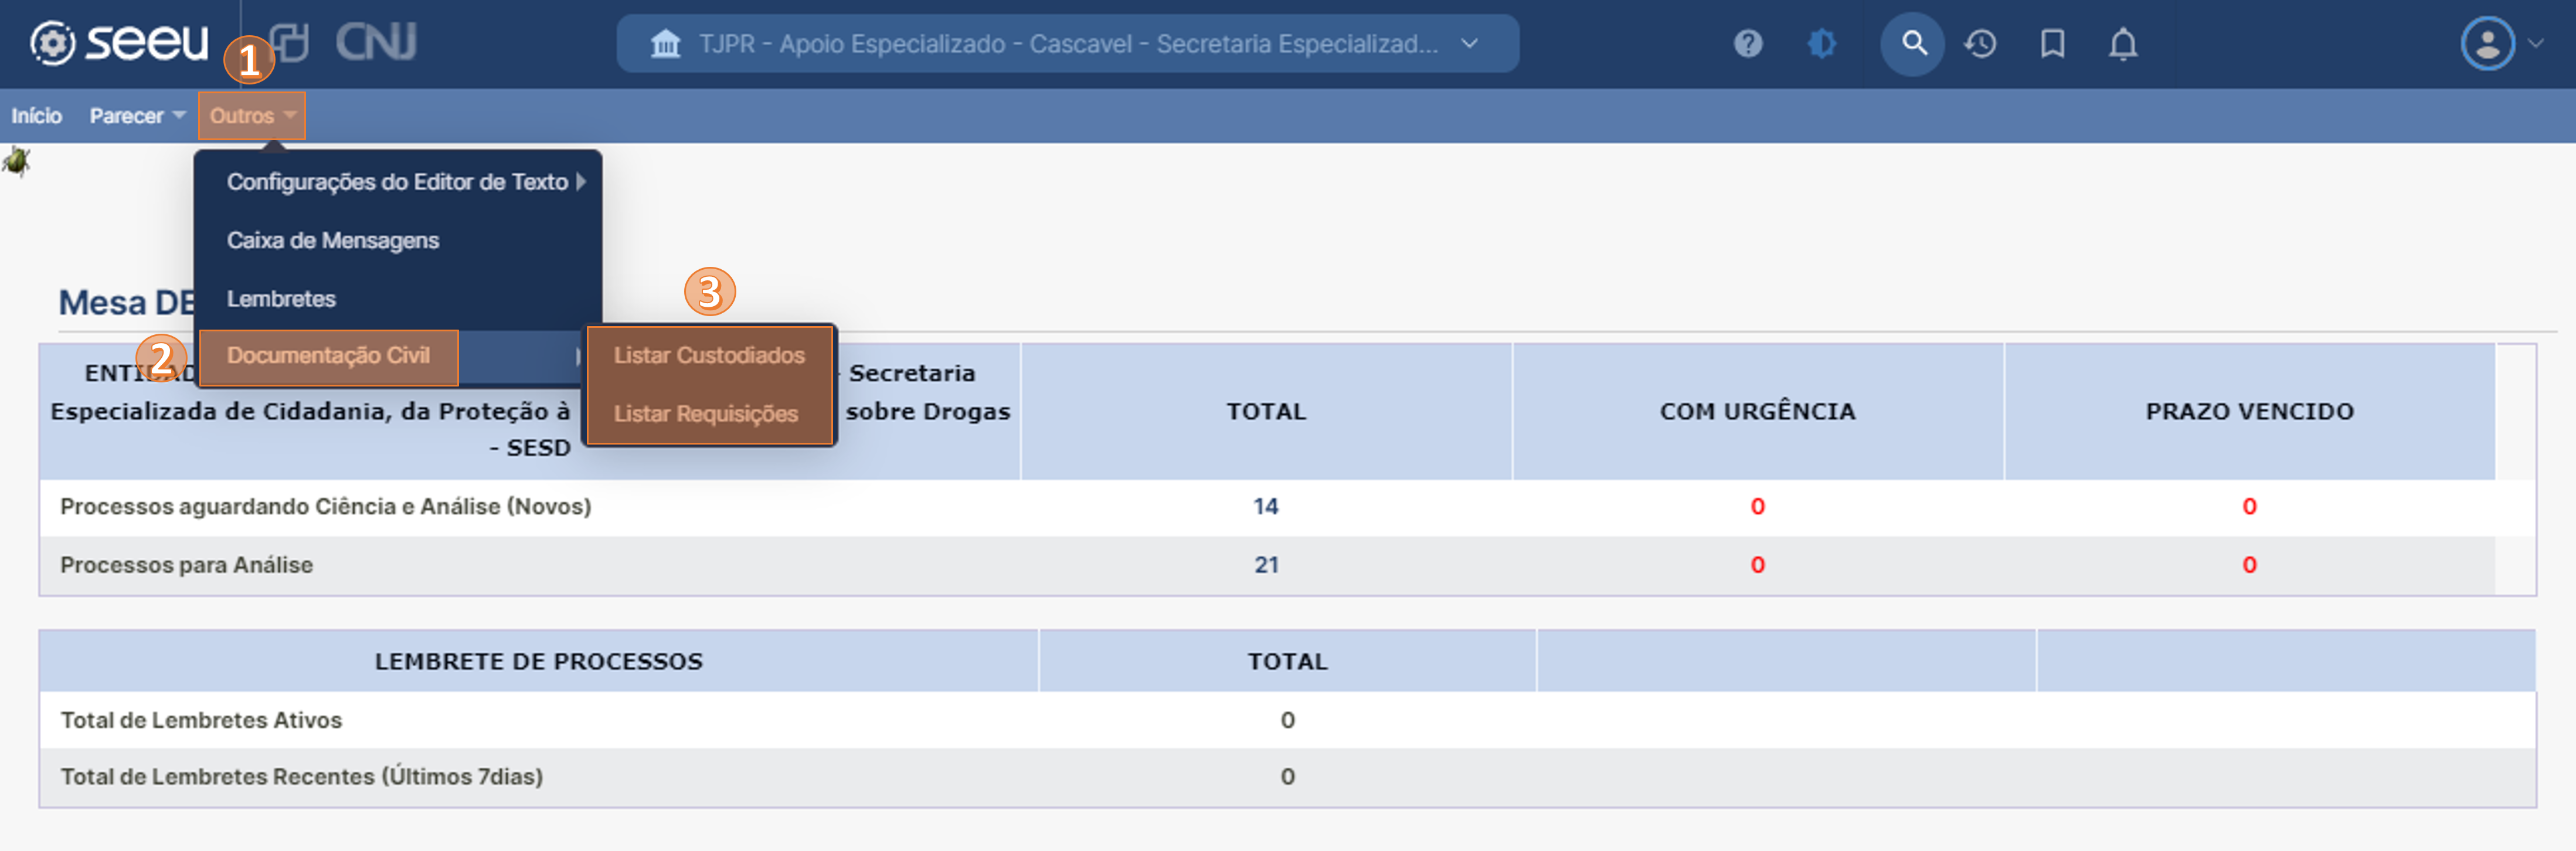Click prazo vencido count for Processos para Análise
This screenshot has height=851, width=2576.
pyautogui.click(x=2250, y=566)
